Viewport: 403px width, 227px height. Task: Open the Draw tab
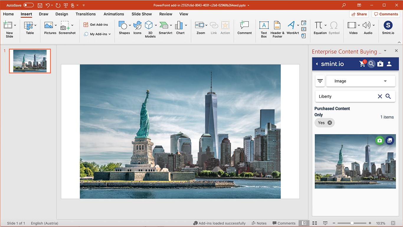pos(43,14)
